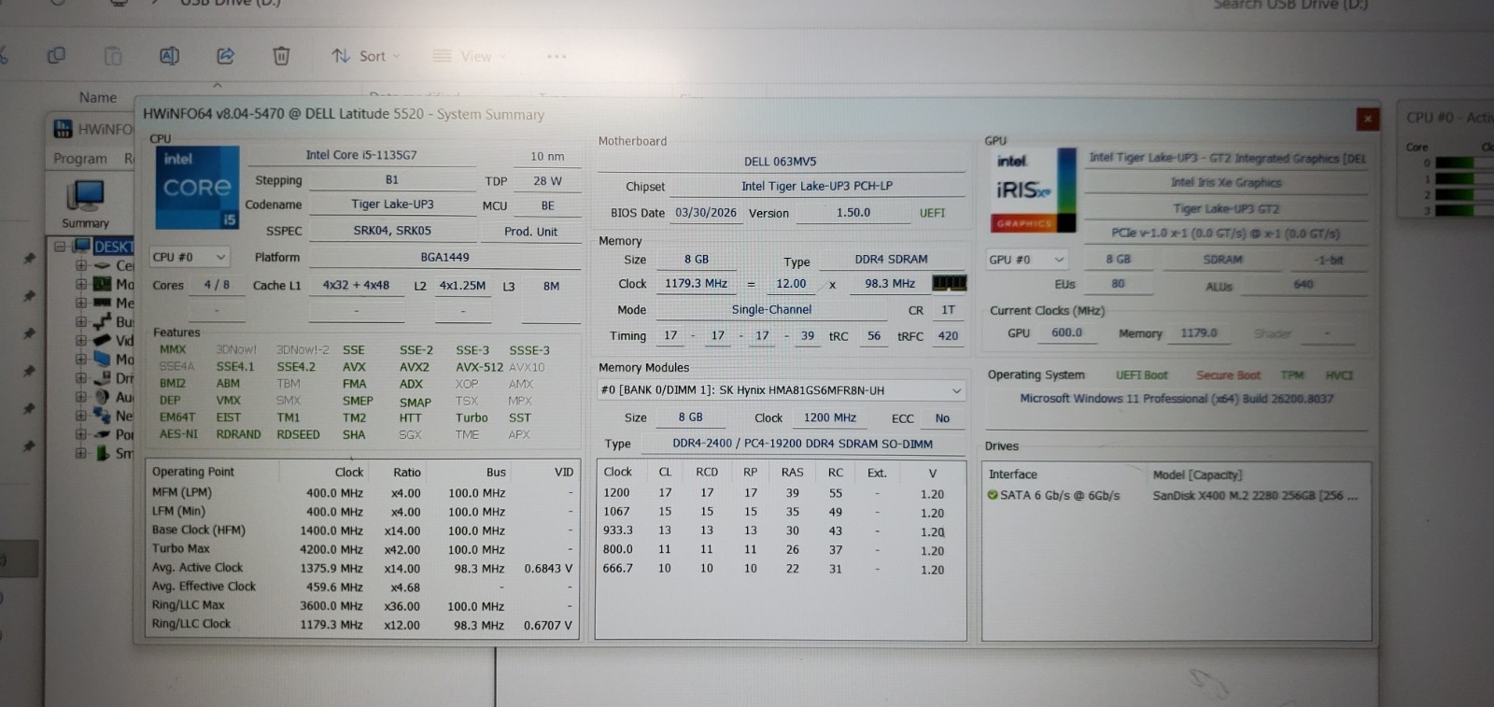Click the SRK04, SRK05 SSPEC field
This screenshot has height=707, width=1494.
(392, 231)
